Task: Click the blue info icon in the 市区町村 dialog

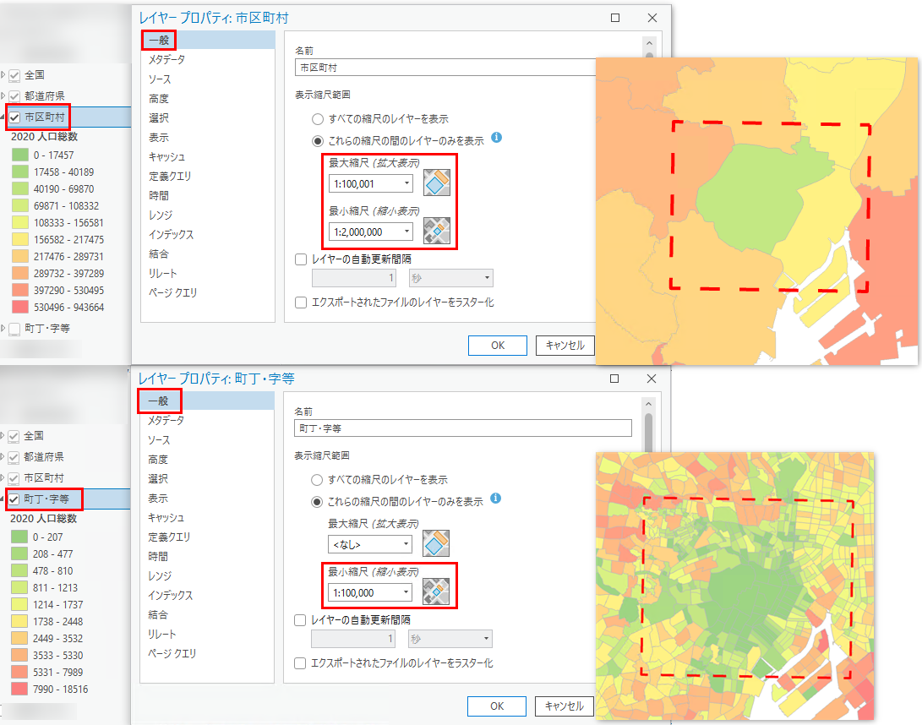Action: pos(497,138)
